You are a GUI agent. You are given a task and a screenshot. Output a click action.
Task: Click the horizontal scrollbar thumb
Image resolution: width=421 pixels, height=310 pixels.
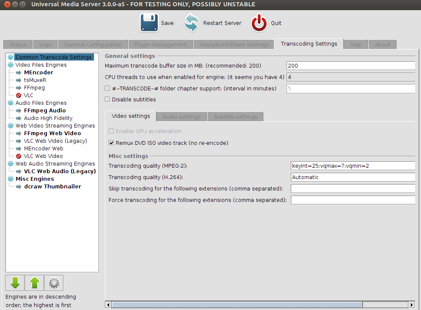pyautogui.click(x=237, y=305)
